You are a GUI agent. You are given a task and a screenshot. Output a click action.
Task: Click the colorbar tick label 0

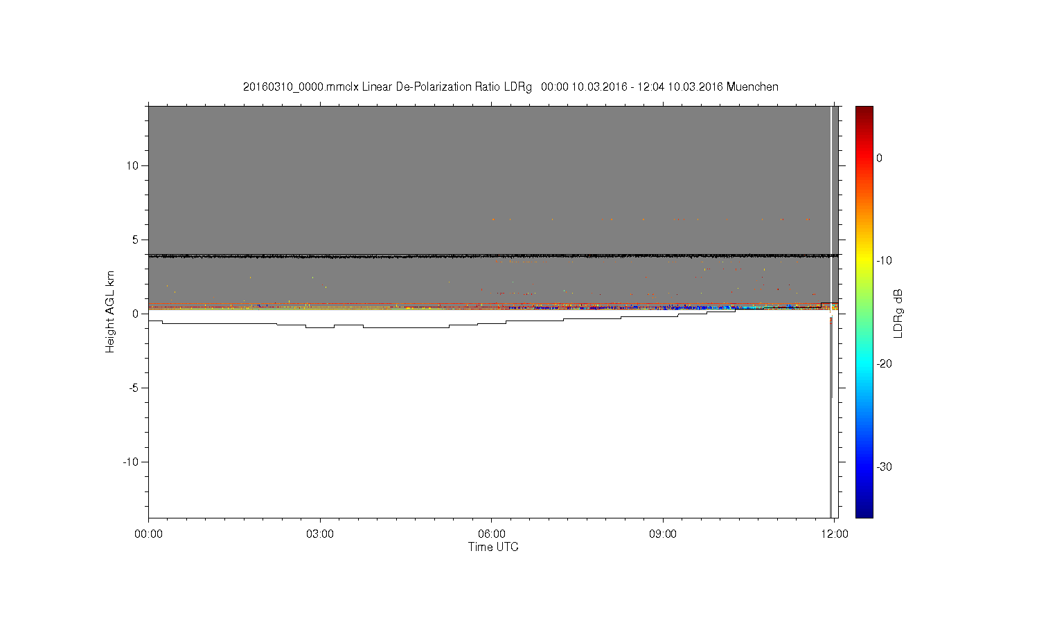(x=880, y=158)
